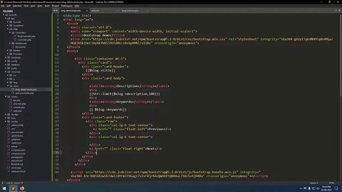The width and height of the screenshot is (342, 192).
Task: Click the Windows Start button
Action: [4, 188]
